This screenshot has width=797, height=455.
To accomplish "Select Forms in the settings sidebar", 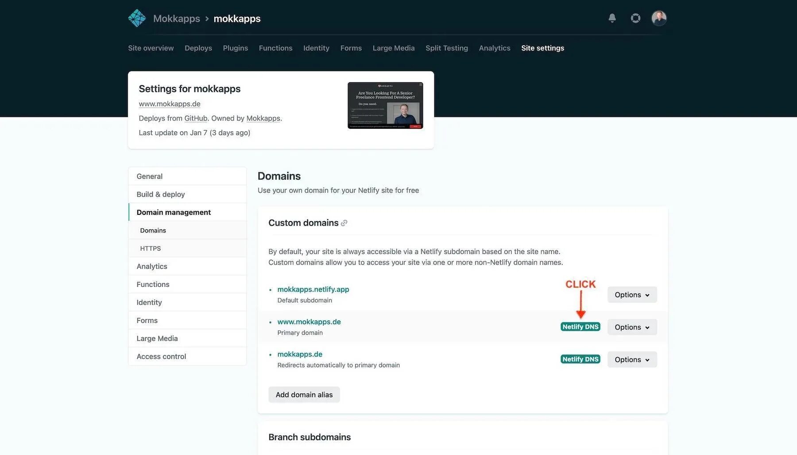I will (x=187, y=320).
